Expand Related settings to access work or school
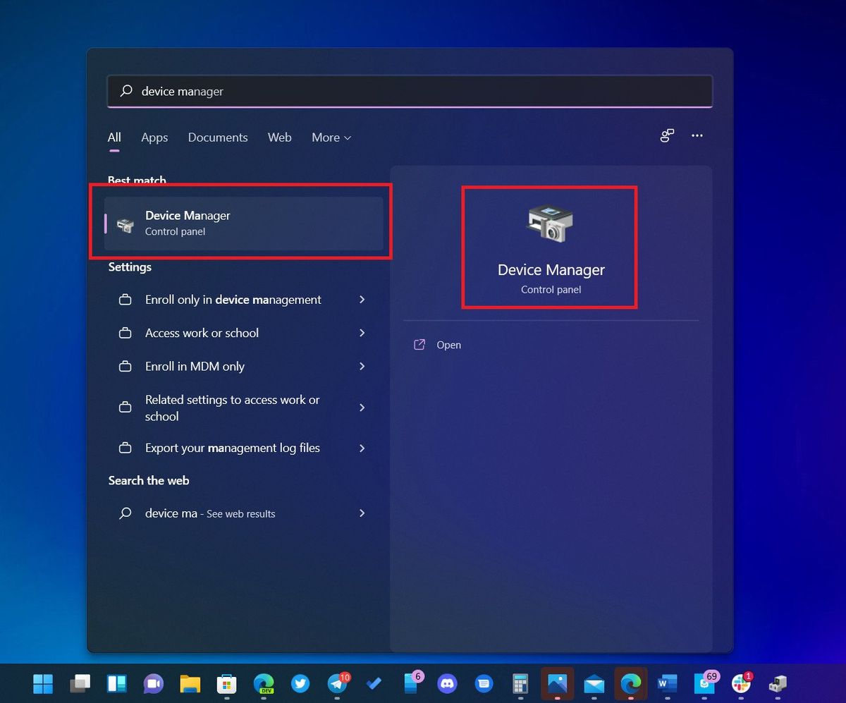Image resolution: width=846 pixels, height=703 pixels. tap(233, 408)
